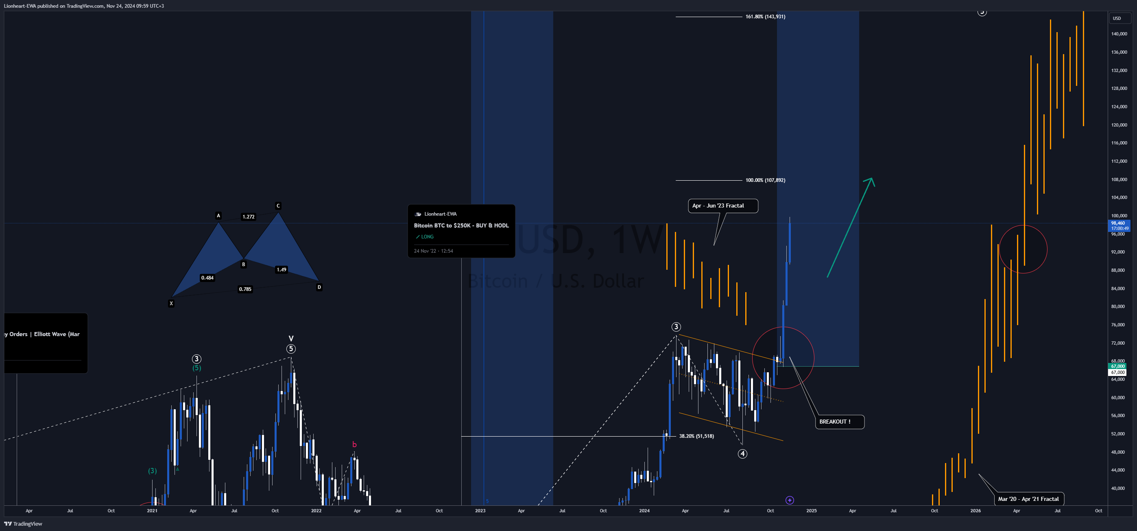Select harmonic pattern point C label
Image resolution: width=1137 pixels, height=531 pixels.
click(278, 206)
